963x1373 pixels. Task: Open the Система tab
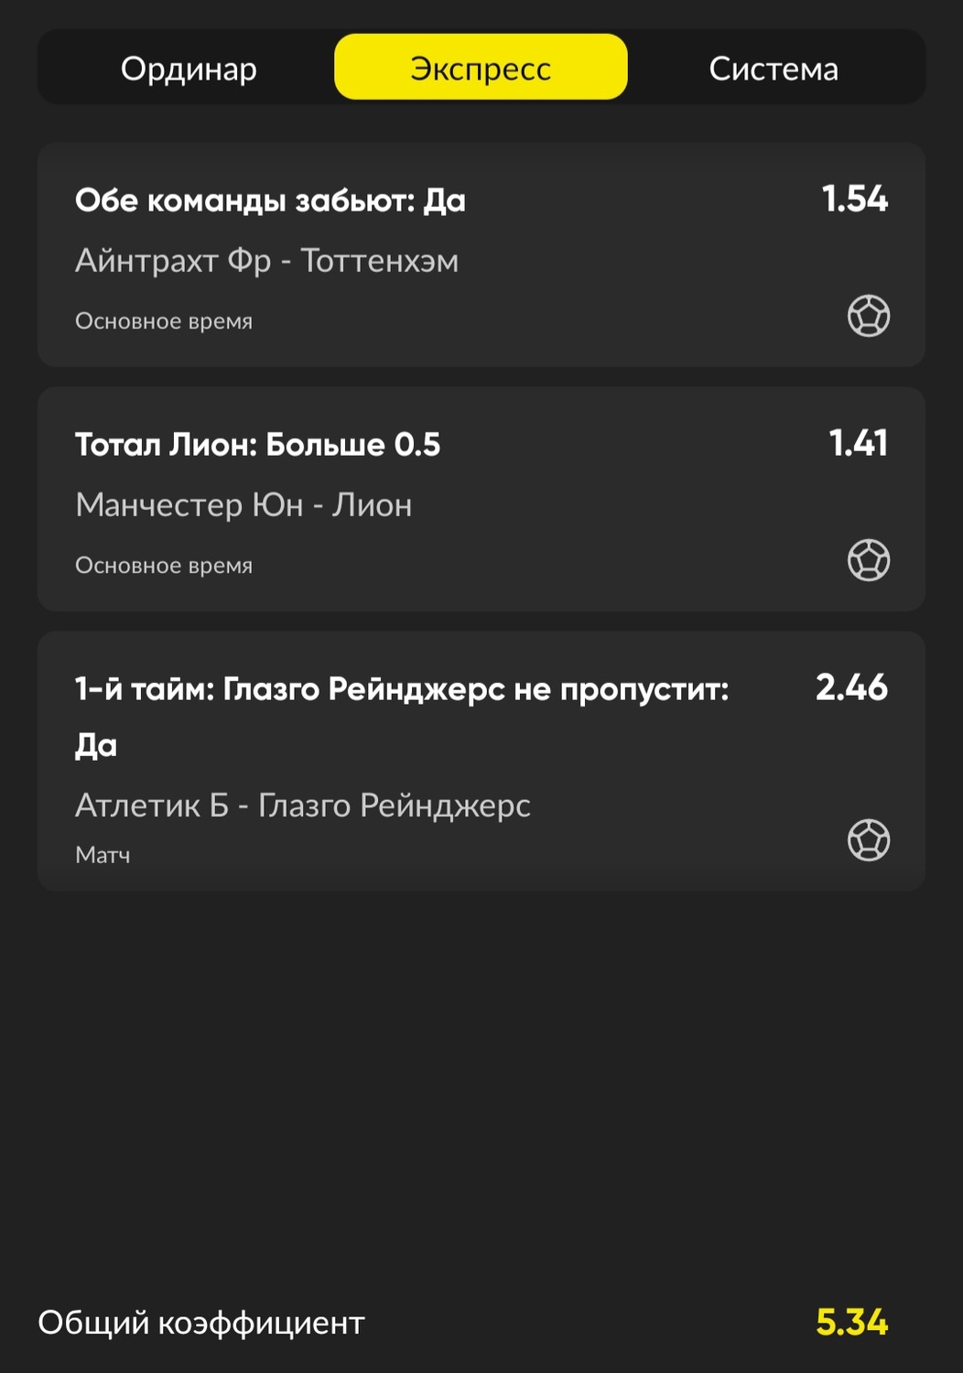pos(774,69)
